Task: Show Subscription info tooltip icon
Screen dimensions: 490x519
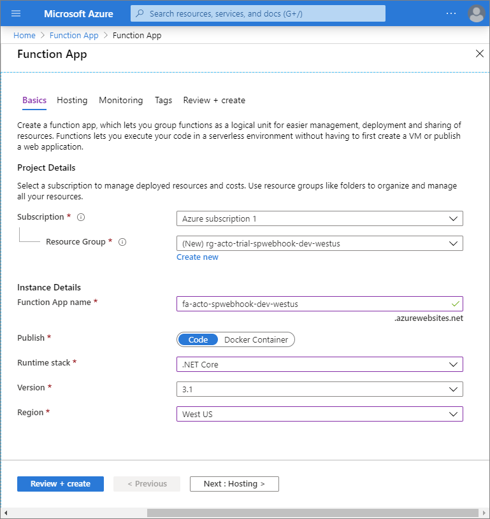Action: coord(81,217)
